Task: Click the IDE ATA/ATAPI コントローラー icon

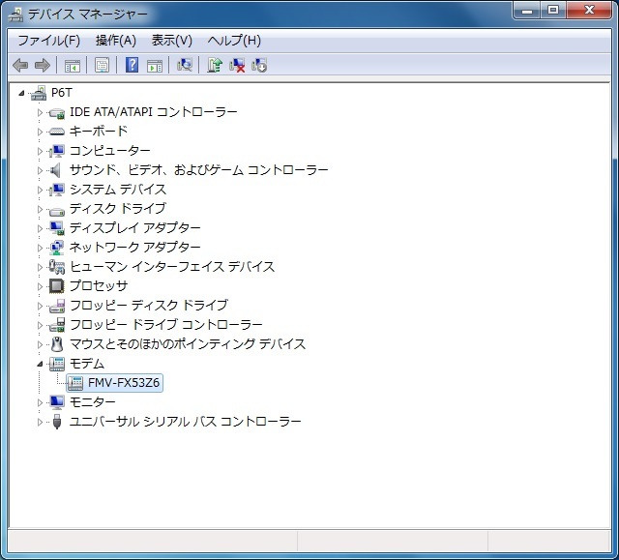Action: pyautogui.click(x=57, y=112)
